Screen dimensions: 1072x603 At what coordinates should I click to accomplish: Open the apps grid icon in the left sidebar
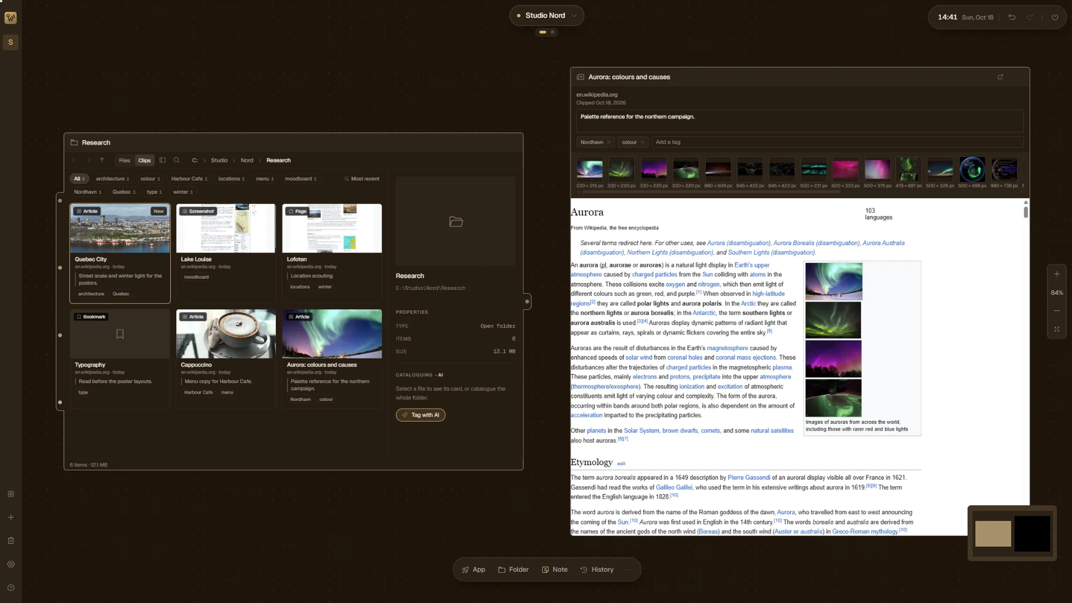[x=11, y=494]
